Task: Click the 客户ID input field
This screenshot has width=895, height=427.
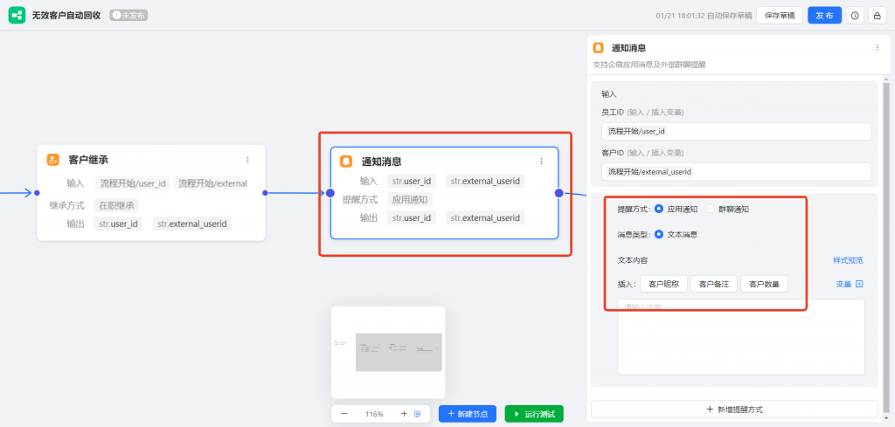Action: (736, 172)
